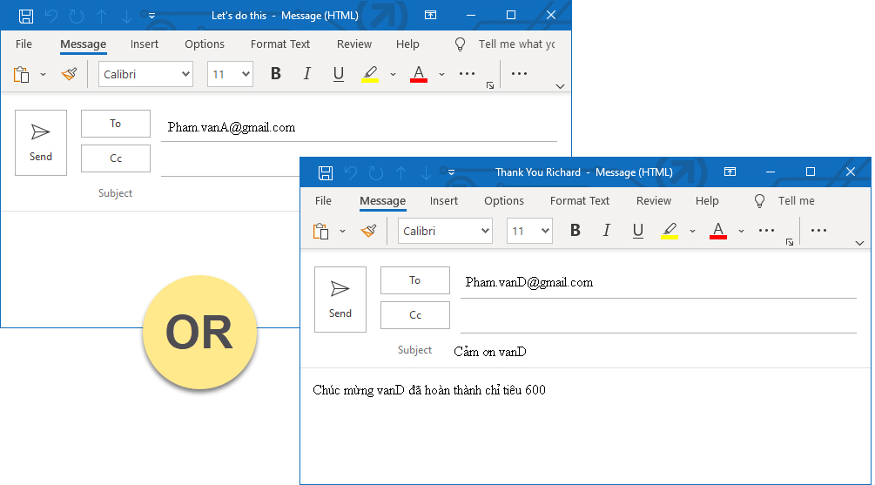Paste clipboard icon in Thank You Richard window
The height and width of the screenshot is (485, 875).
(321, 231)
